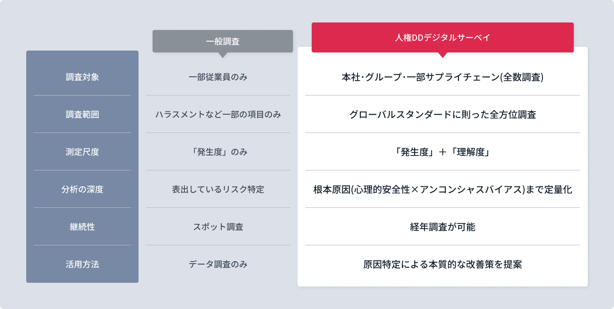Click the 一部従業員のみ cell
Viewport: 614px width, 309px height.
218,77
